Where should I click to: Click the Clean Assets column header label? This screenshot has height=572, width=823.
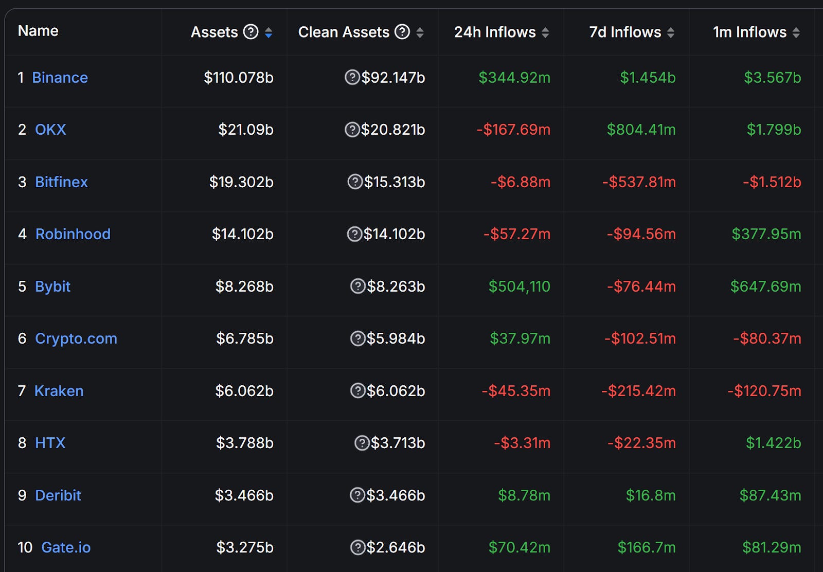tap(344, 32)
